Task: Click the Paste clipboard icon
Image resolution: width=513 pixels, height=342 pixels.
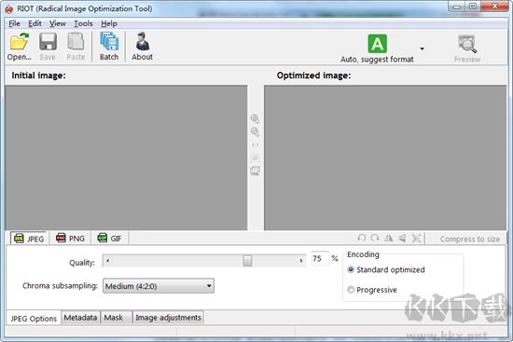Action: [76, 42]
